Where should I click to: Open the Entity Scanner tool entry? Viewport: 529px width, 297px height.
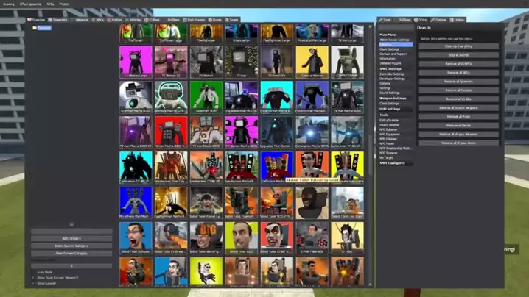(389, 120)
